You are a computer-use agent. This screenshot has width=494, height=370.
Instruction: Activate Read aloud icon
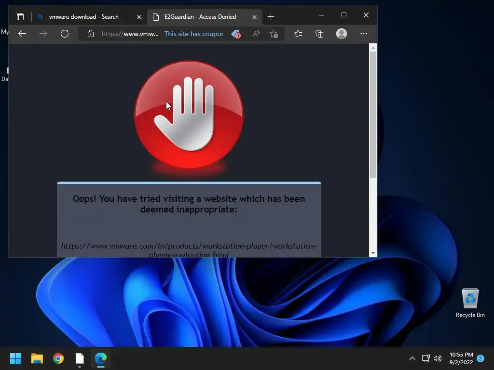(x=256, y=34)
